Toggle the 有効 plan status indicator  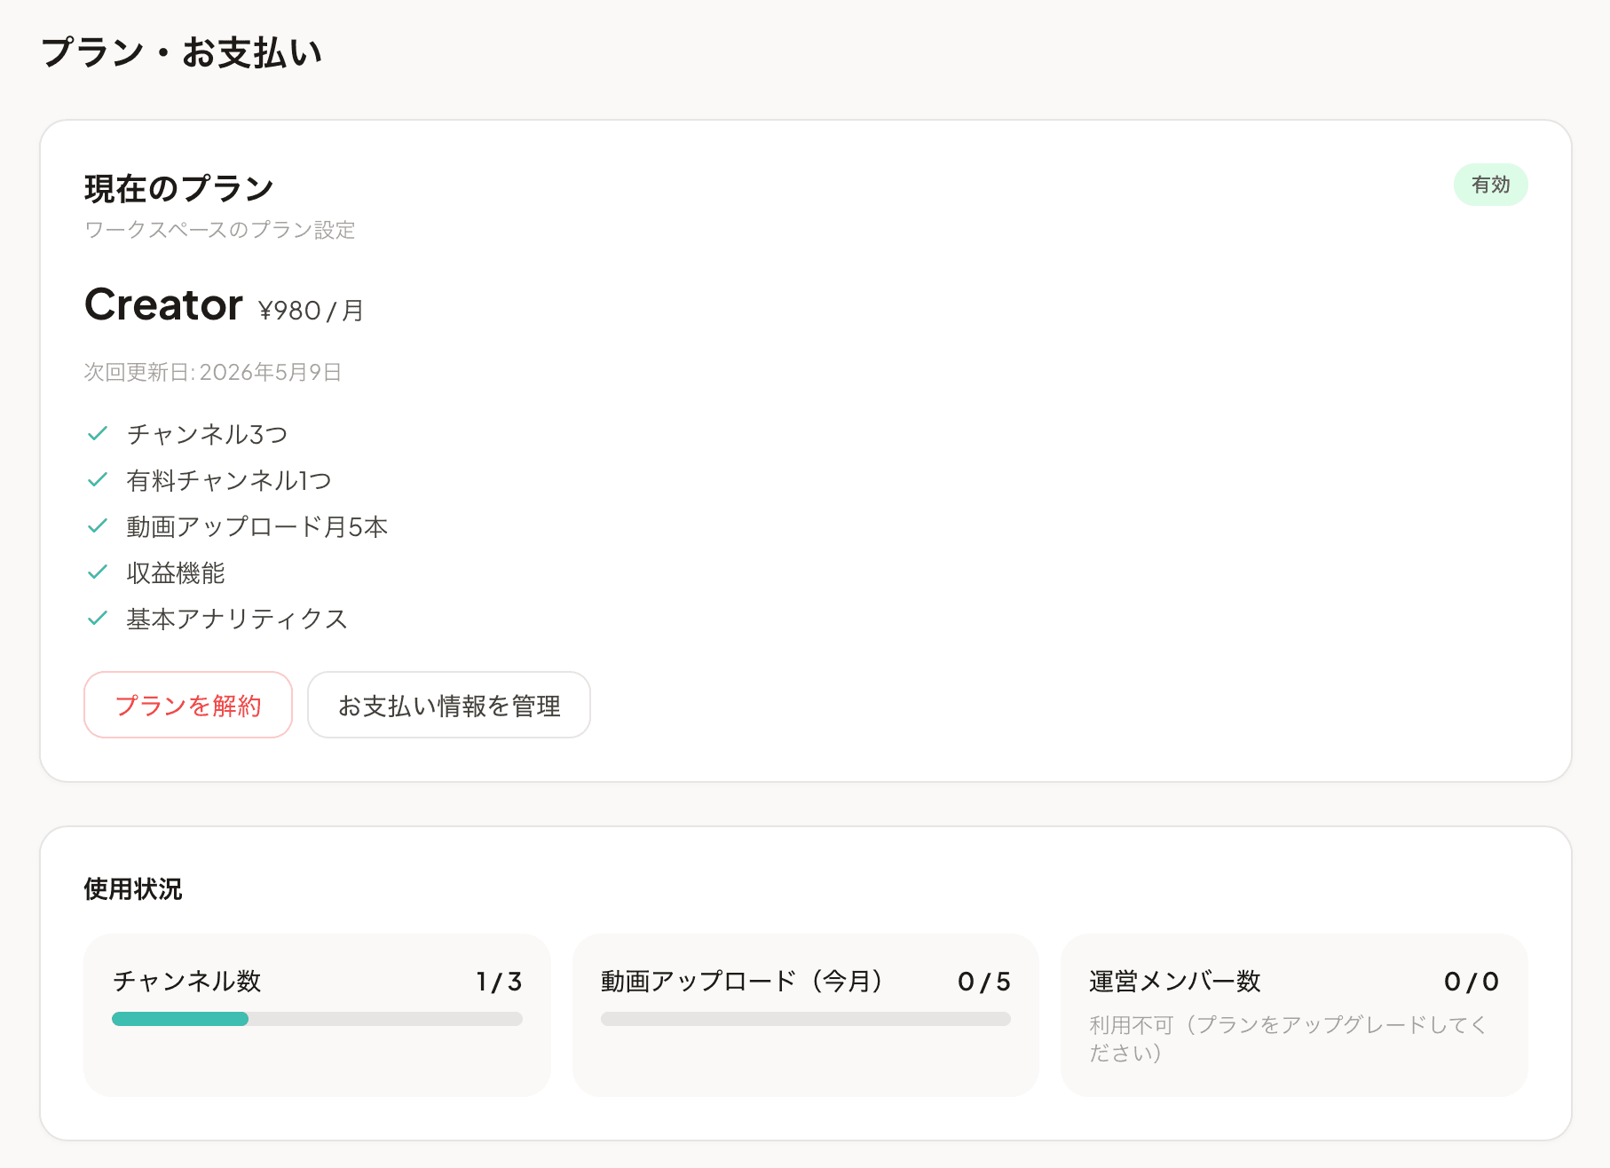(x=1491, y=185)
